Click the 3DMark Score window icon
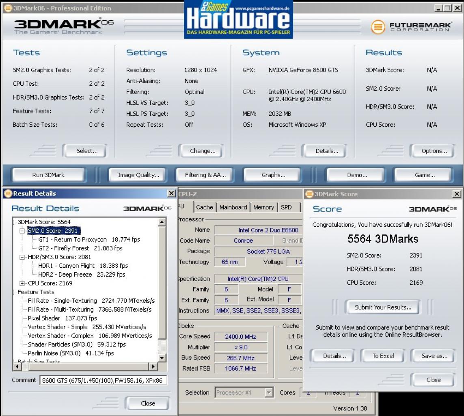This screenshot has width=464, height=416. 309,194
